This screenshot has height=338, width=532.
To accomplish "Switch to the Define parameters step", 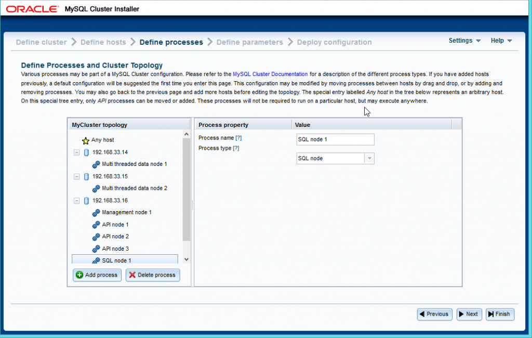I will pyautogui.click(x=249, y=42).
